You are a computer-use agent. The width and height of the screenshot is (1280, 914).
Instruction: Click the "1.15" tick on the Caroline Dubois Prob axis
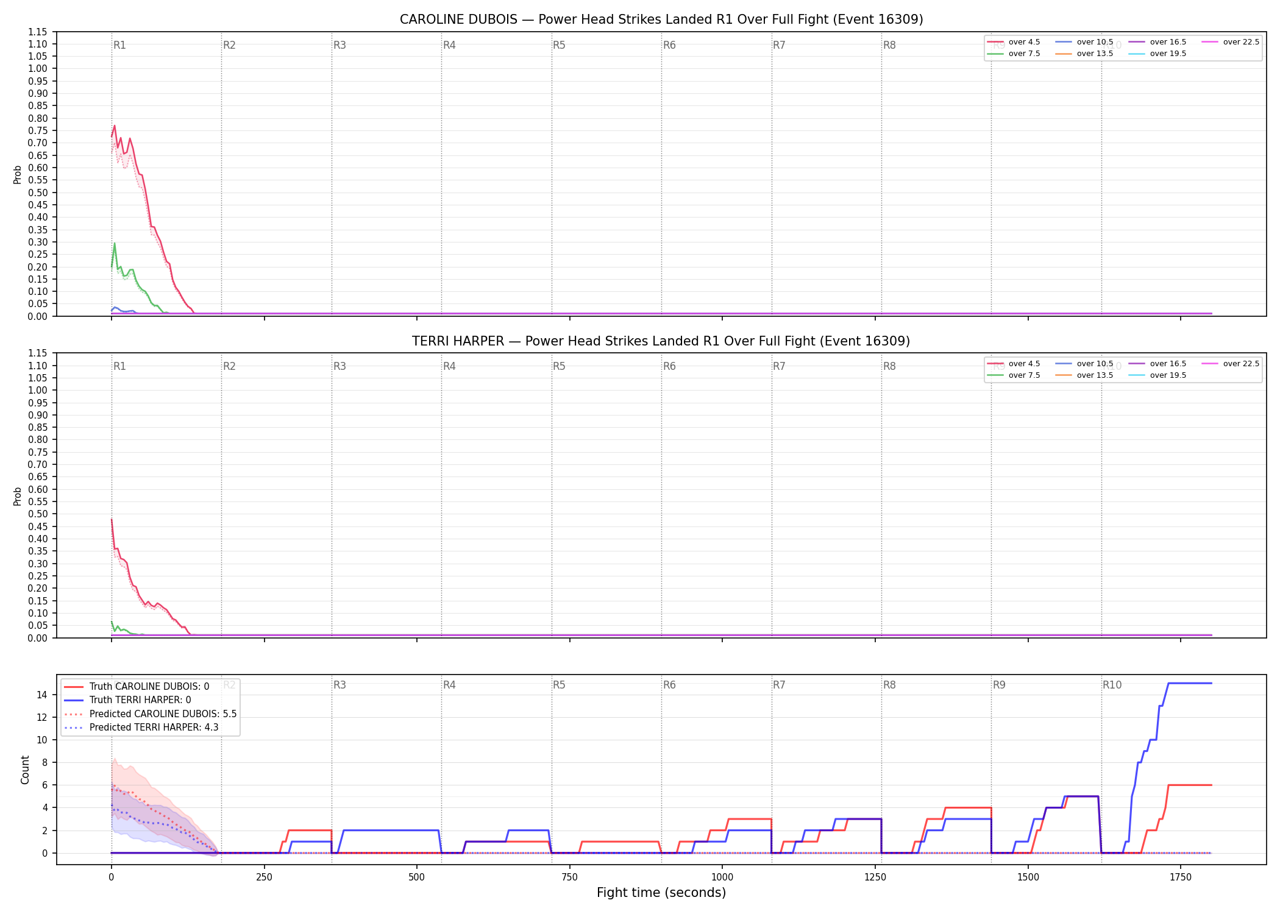pyautogui.click(x=38, y=32)
